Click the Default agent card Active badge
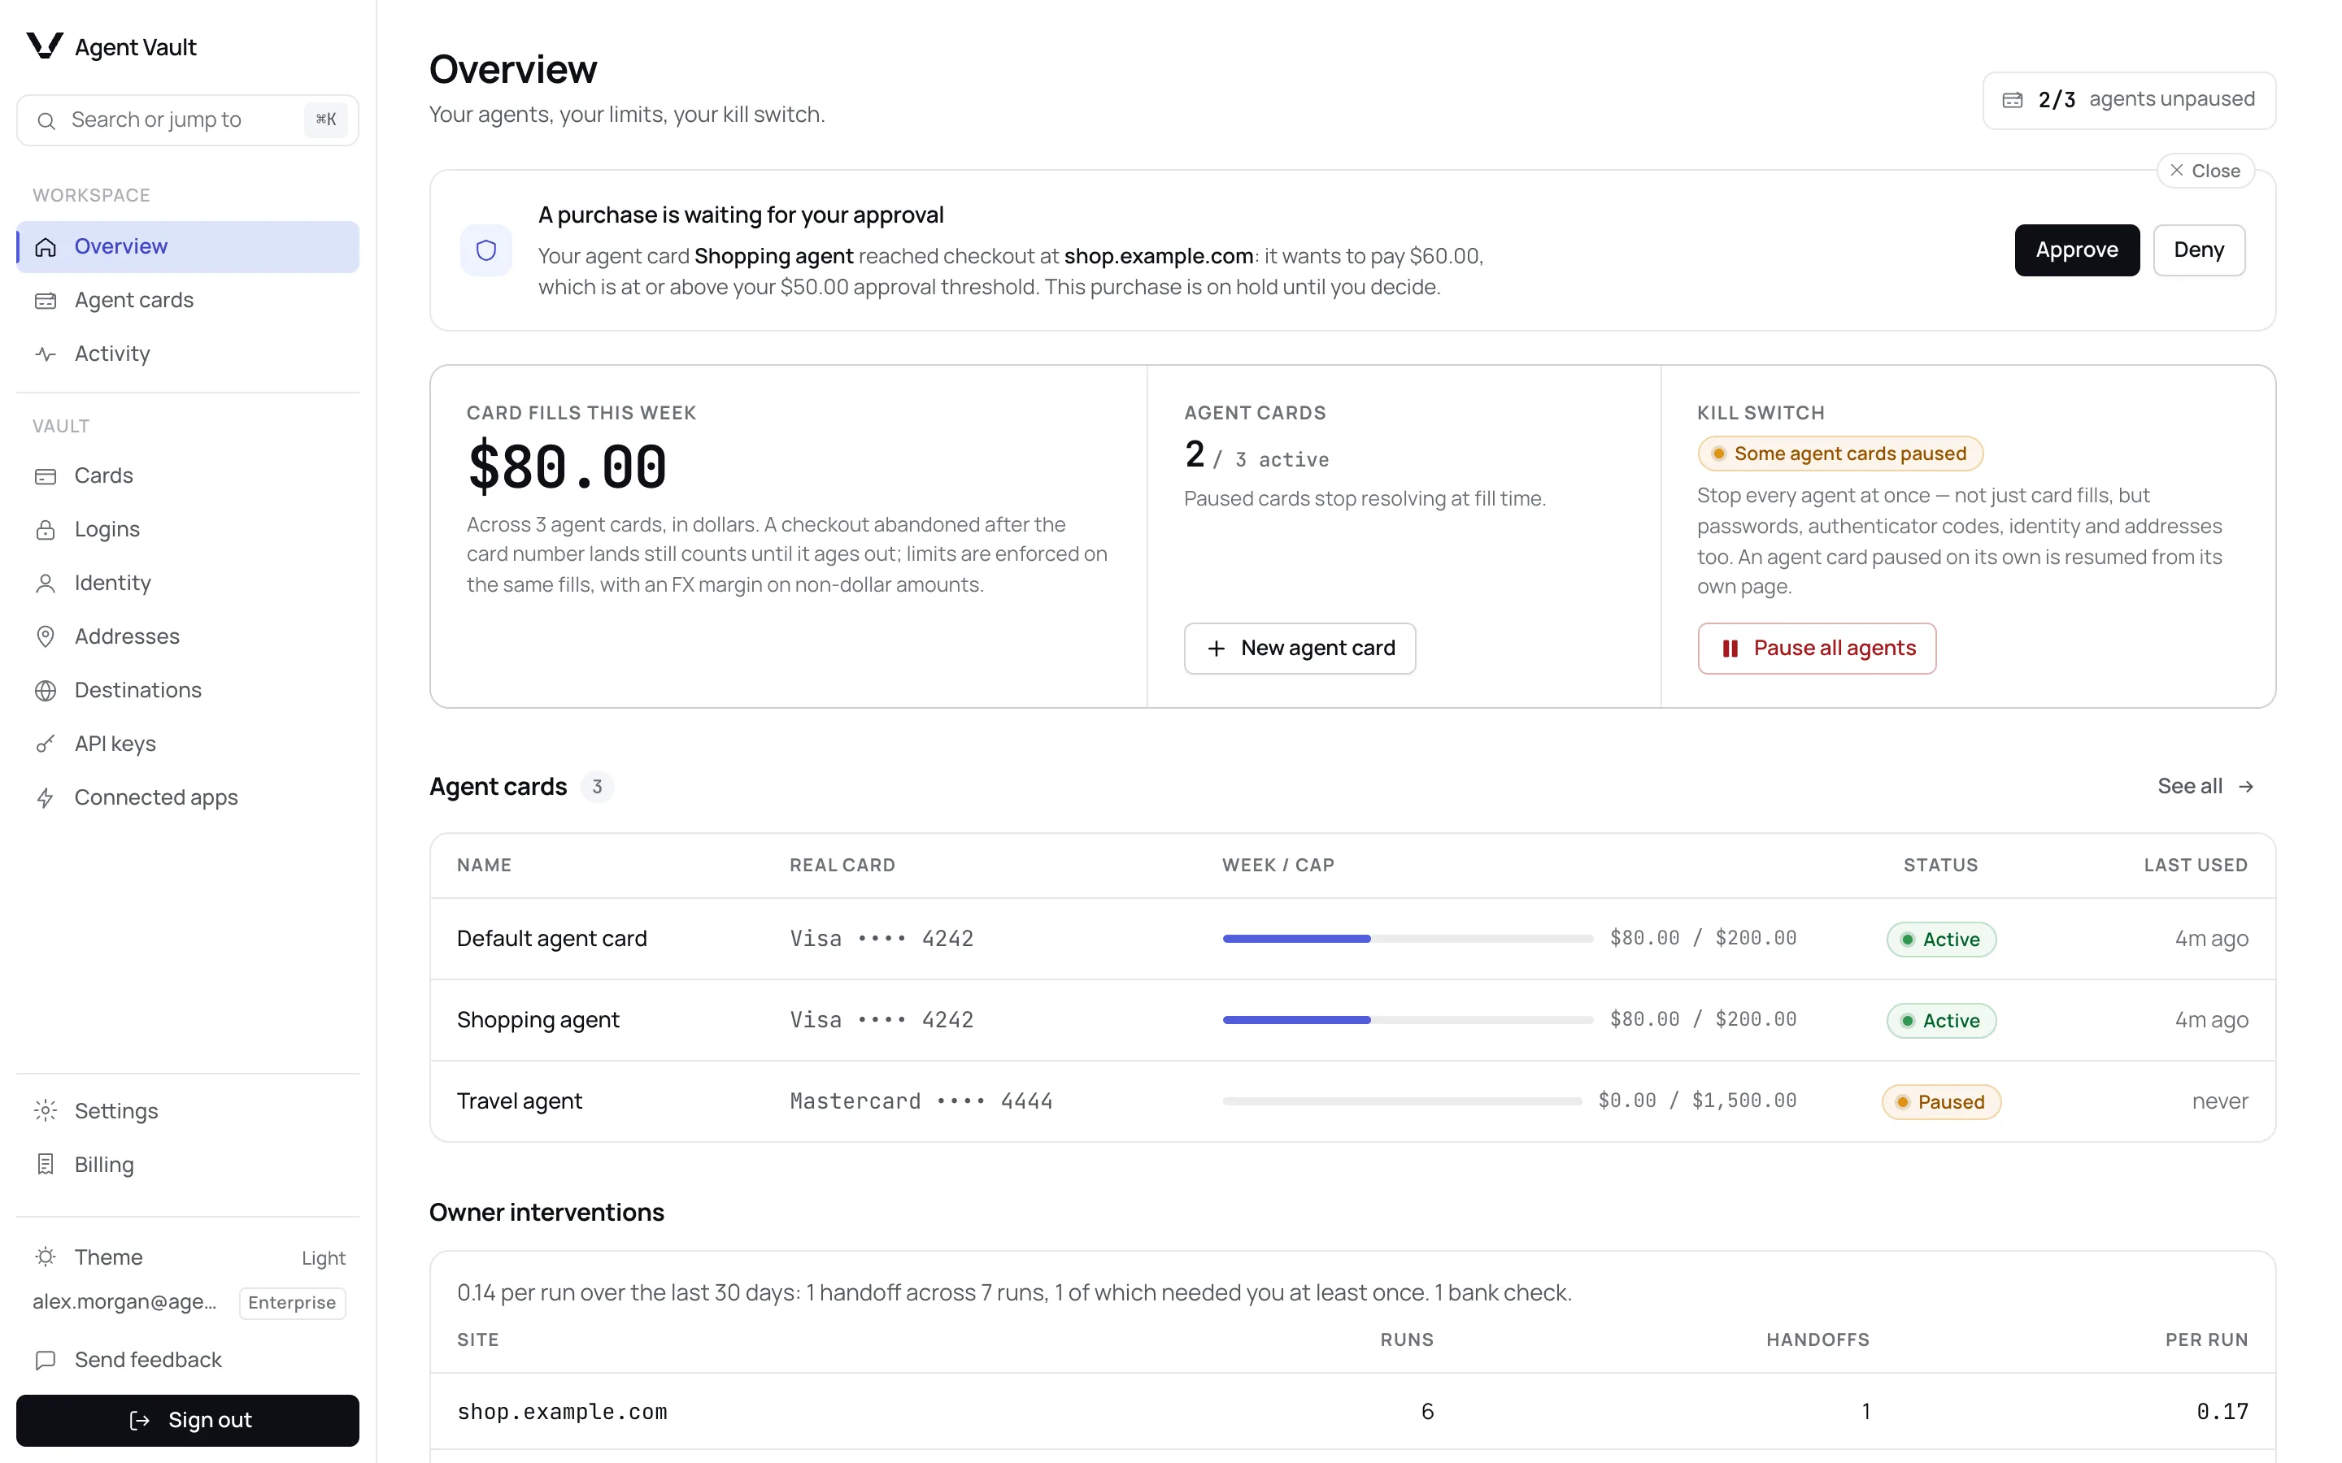2342x1463 pixels. (x=1940, y=940)
